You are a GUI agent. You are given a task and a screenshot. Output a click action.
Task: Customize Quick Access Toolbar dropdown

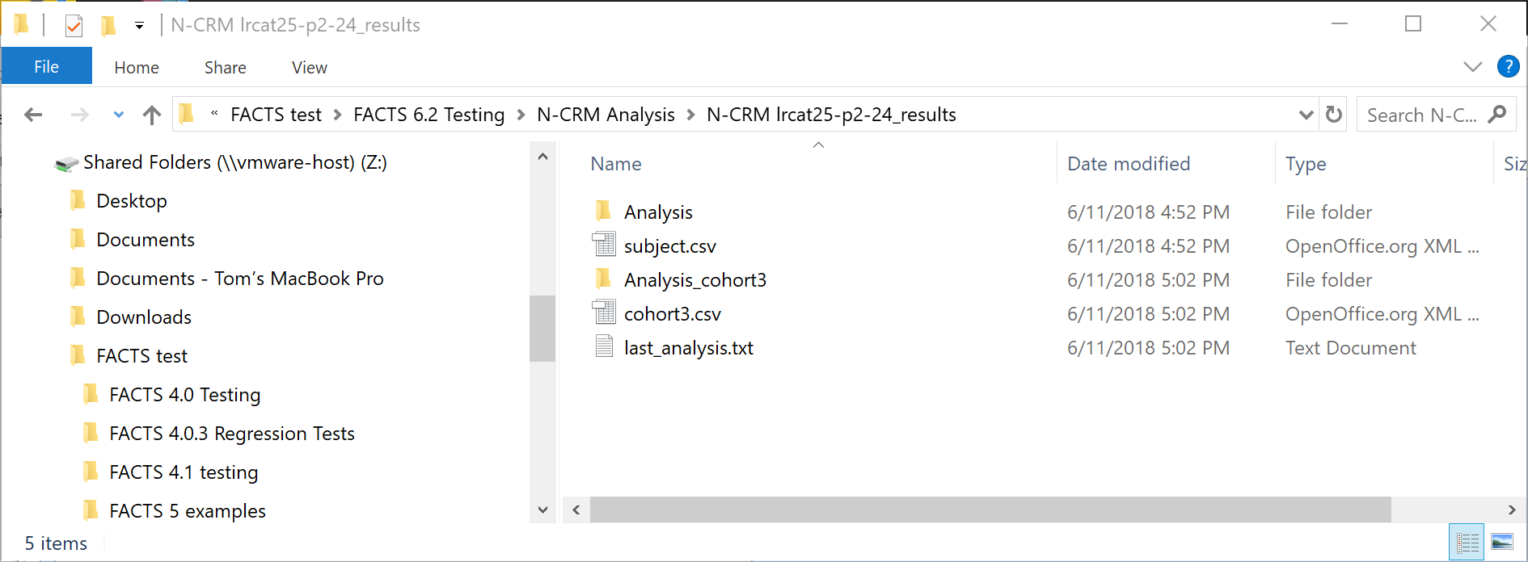[139, 26]
